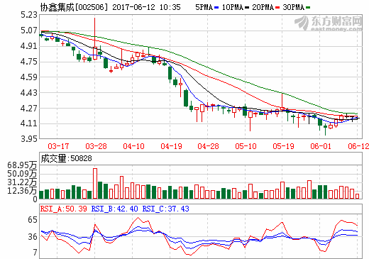Click the 03-28 date label
This screenshot has height=259, width=369.
(x=96, y=146)
